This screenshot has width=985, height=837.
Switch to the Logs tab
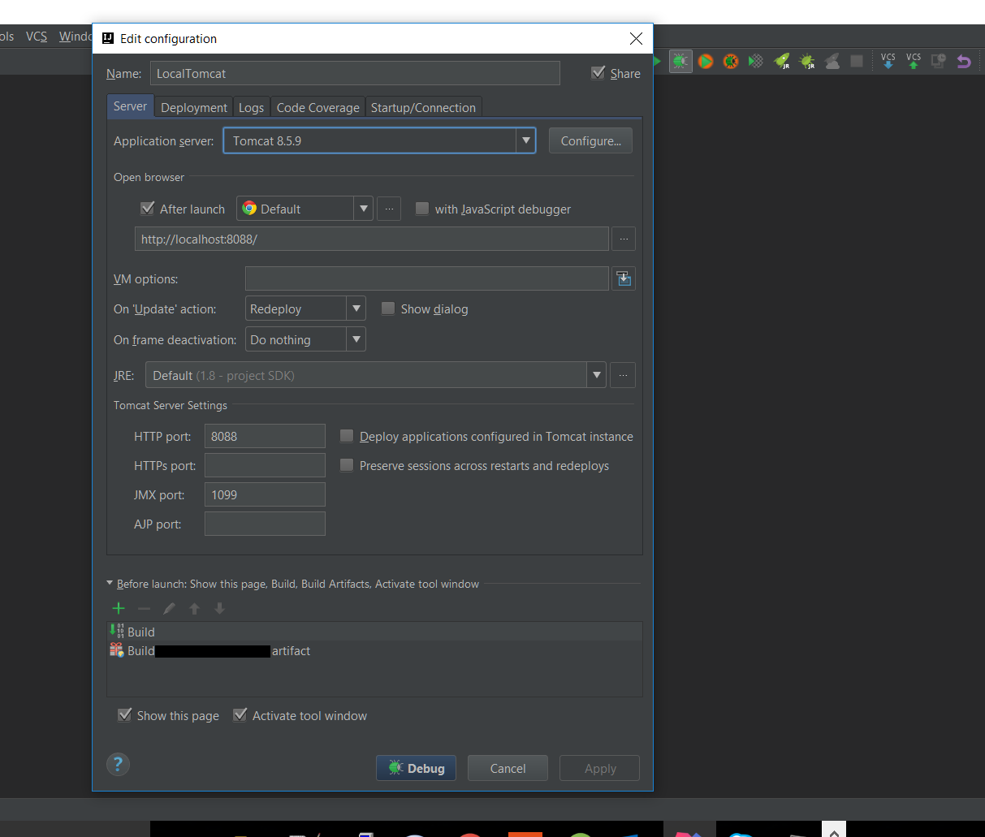(x=251, y=107)
